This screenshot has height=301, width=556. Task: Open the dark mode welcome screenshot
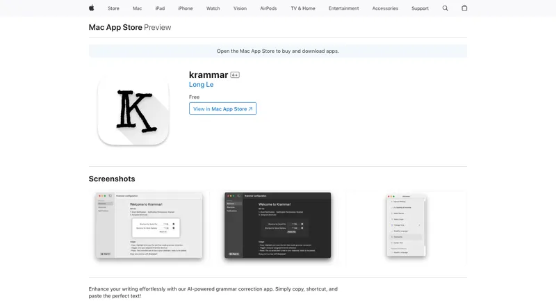point(278,226)
